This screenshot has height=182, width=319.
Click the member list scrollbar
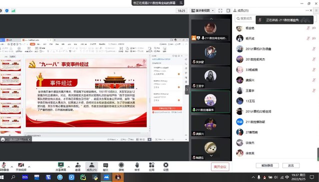[318, 154]
